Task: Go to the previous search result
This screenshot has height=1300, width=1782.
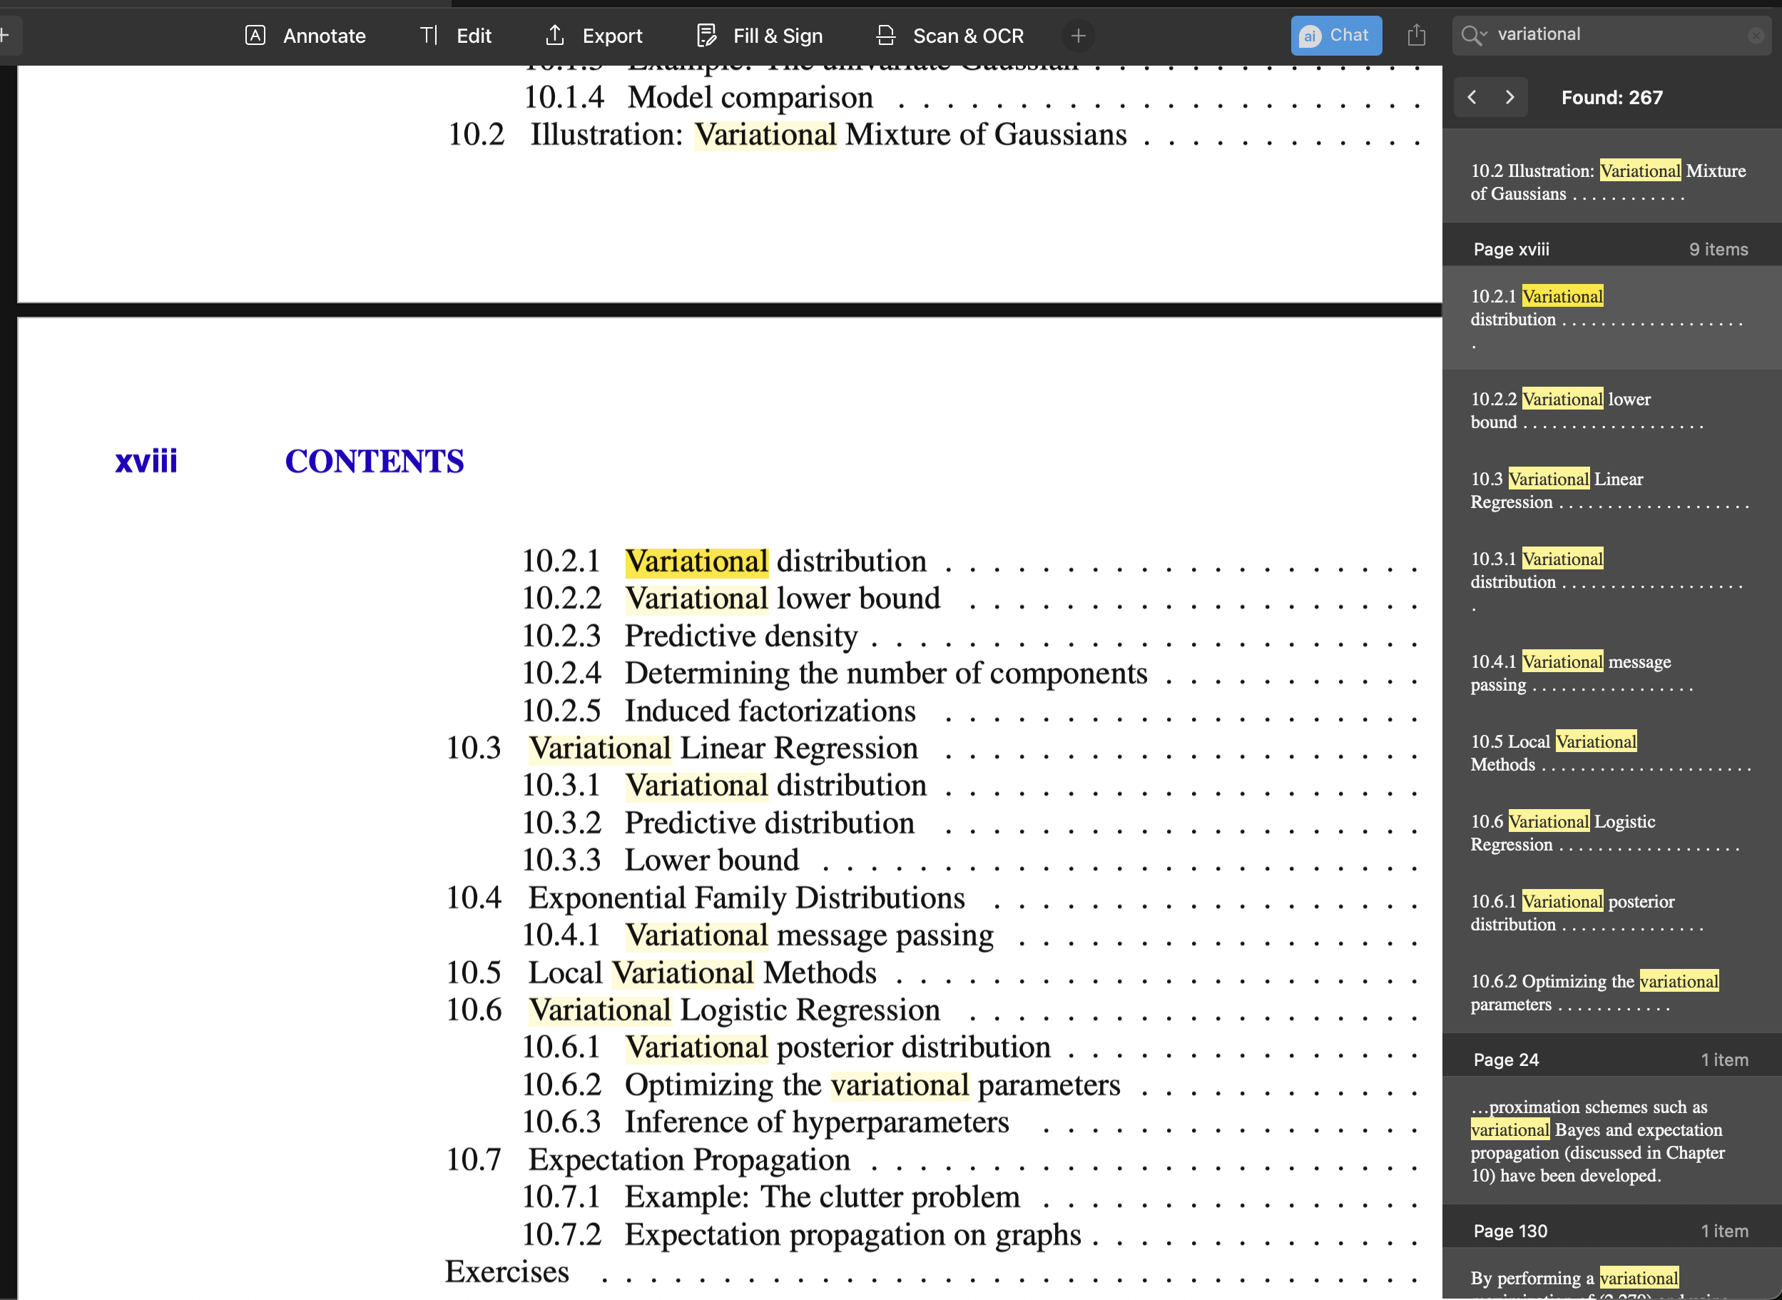Action: [1472, 97]
